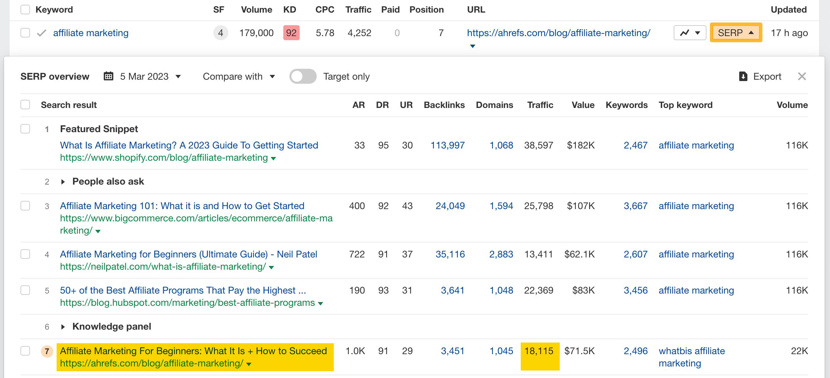
Task: Open 50+ of the Best Affiliate Programs
Action: [x=183, y=290]
